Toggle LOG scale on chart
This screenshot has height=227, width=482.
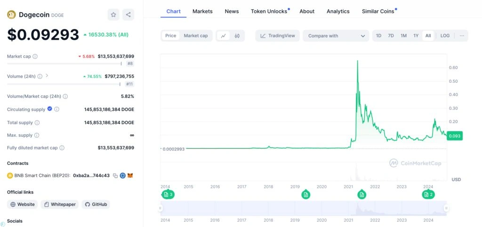[445, 36]
